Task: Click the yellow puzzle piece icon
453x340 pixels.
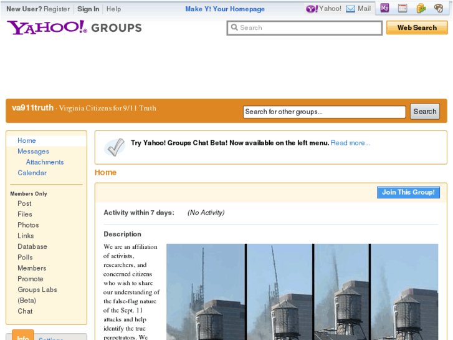Action: [421, 8]
